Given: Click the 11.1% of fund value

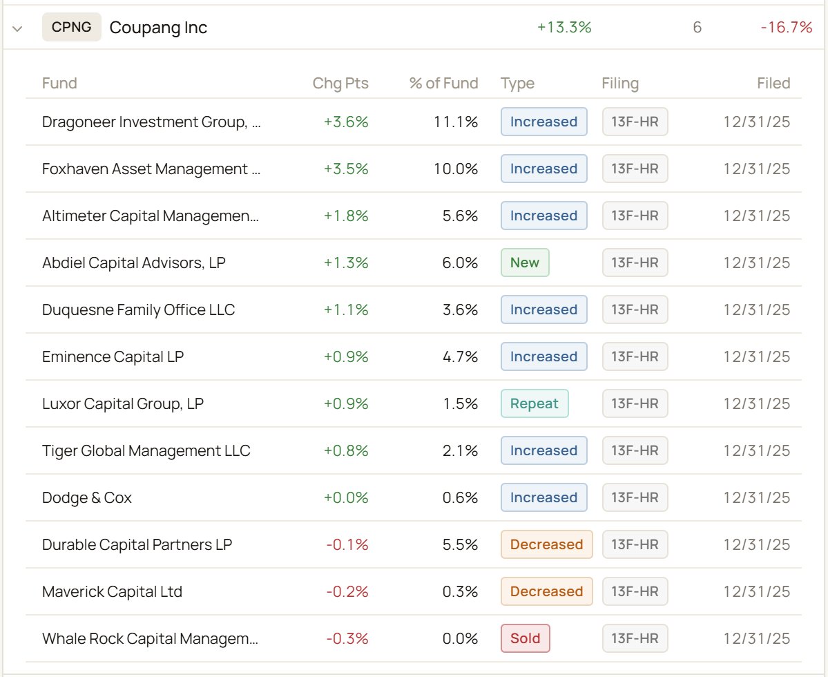Looking at the screenshot, I should coord(456,122).
